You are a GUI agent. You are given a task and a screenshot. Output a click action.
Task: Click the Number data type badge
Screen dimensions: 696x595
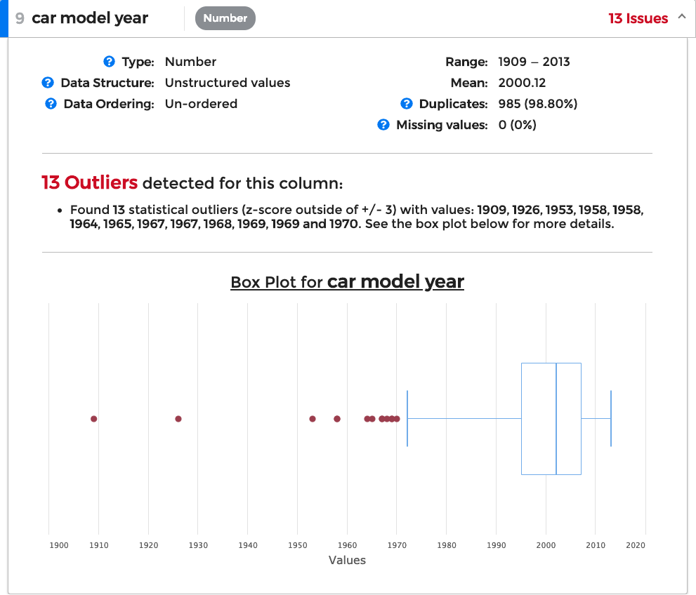(225, 18)
